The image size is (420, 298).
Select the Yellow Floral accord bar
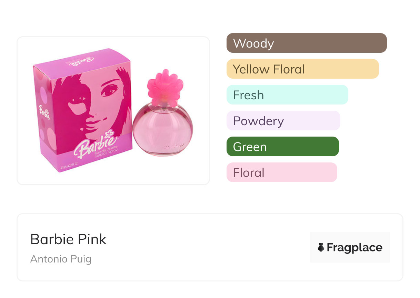[302, 69]
